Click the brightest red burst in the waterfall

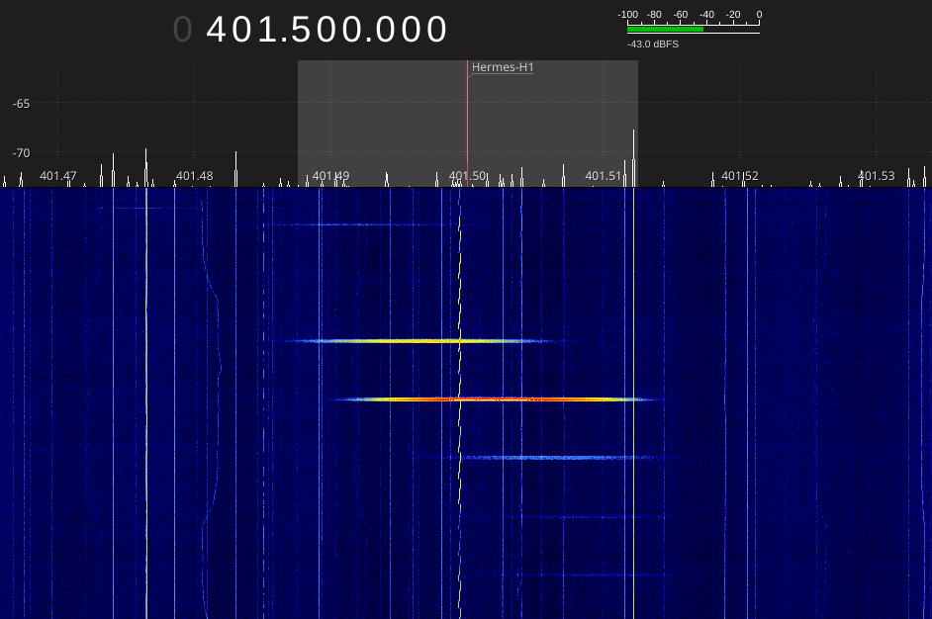point(497,399)
